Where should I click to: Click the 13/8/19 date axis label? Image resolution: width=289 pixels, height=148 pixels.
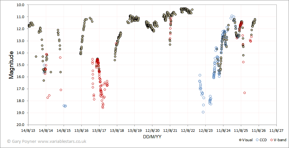point(135,130)
